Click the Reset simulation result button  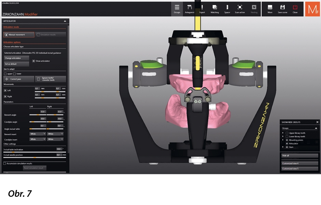(34, 168)
